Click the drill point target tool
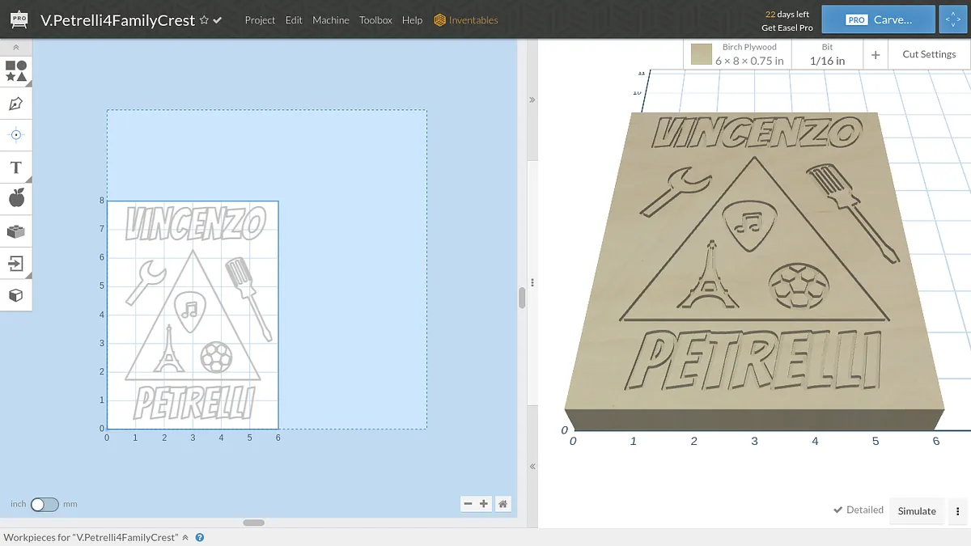Viewport: 971px width, 546px height. (16, 134)
